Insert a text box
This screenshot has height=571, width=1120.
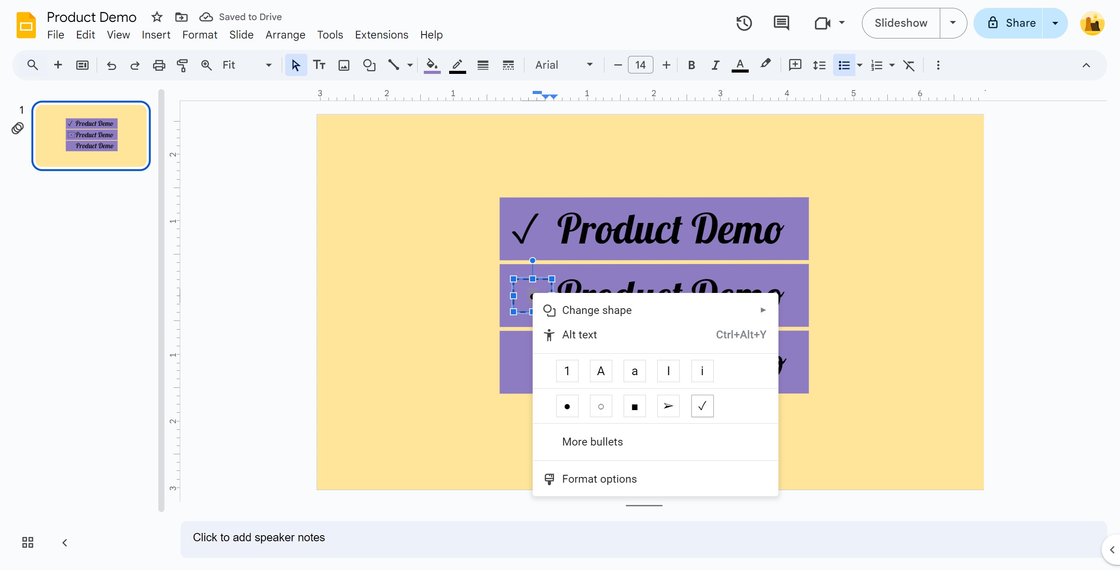[x=319, y=65]
